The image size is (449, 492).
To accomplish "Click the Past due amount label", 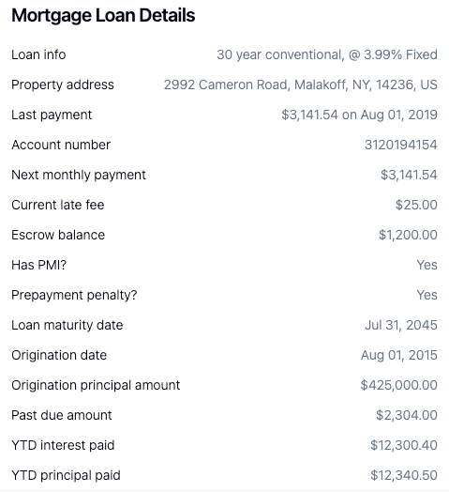I will click(62, 415).
